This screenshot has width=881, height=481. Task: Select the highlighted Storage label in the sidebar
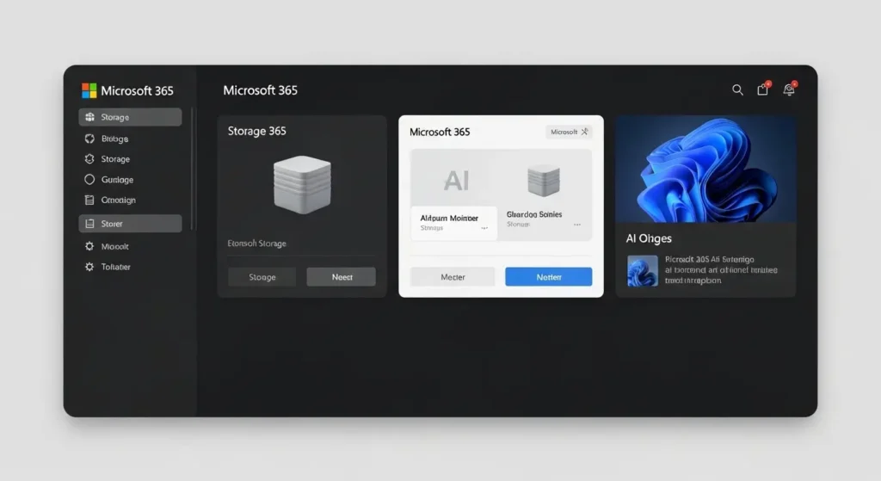click(115, 117)
